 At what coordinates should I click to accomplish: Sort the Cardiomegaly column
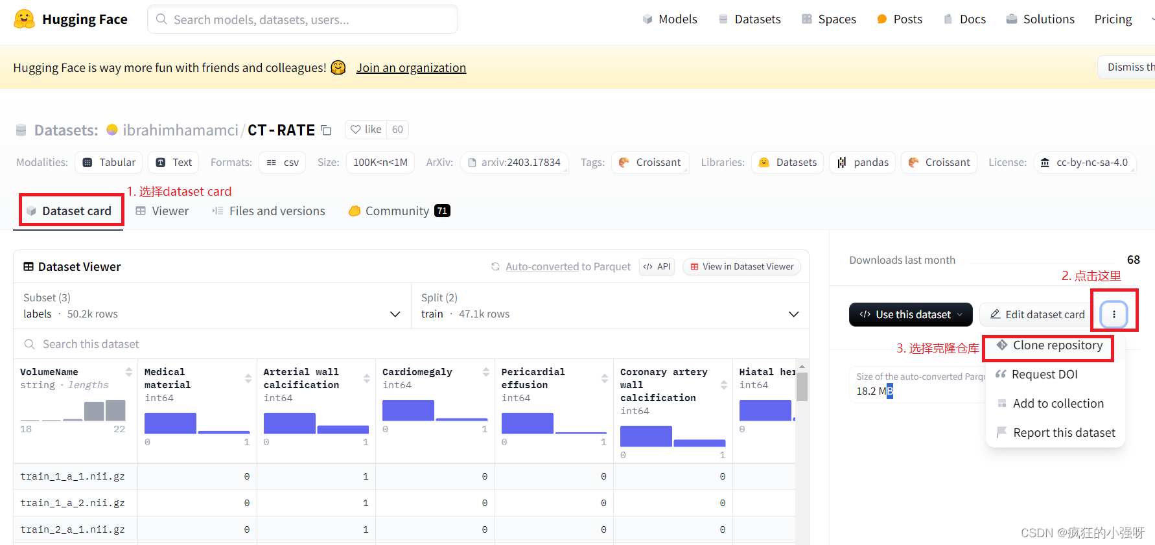click(x=486, y=372)
